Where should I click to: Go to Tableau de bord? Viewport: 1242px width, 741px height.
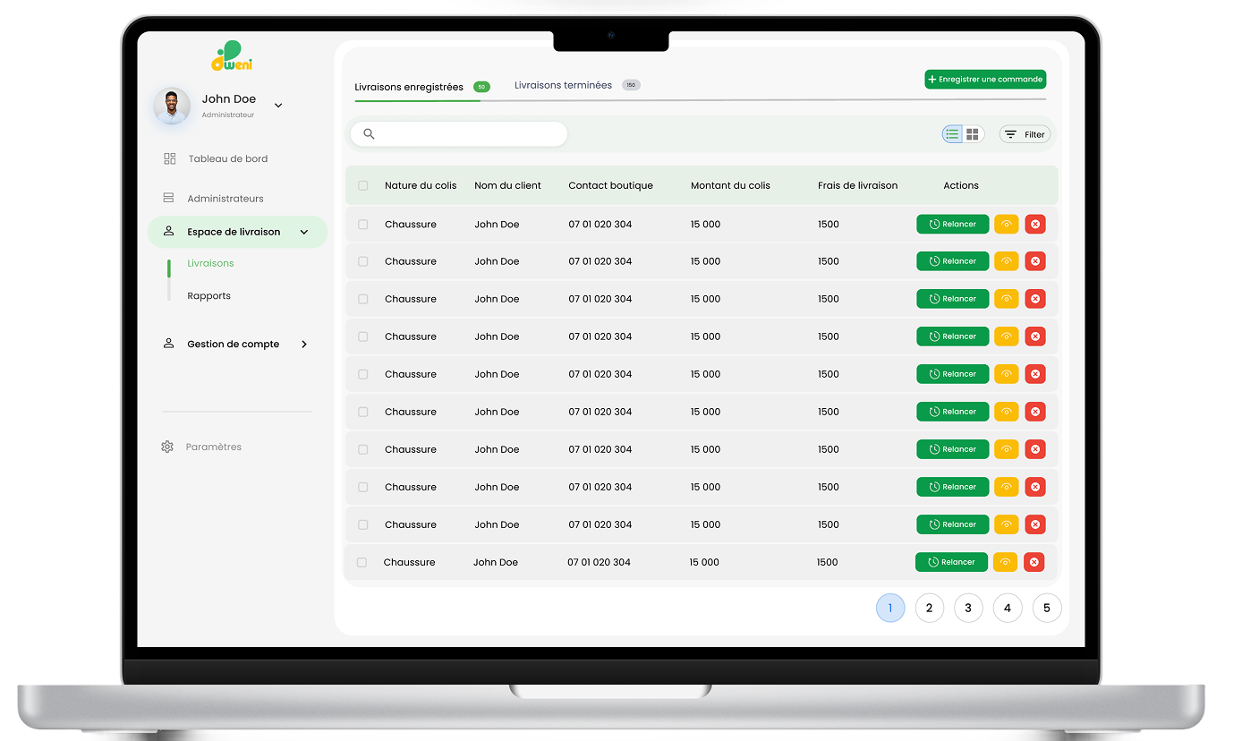tap(227, 158)
